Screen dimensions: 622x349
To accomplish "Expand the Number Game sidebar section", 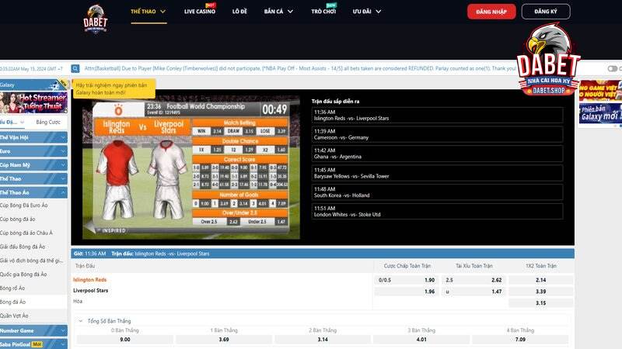I will 33,330.
